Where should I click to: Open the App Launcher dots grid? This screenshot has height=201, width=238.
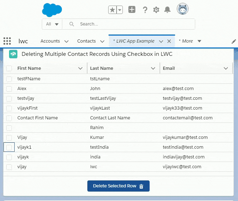click(x=7, y=41)
